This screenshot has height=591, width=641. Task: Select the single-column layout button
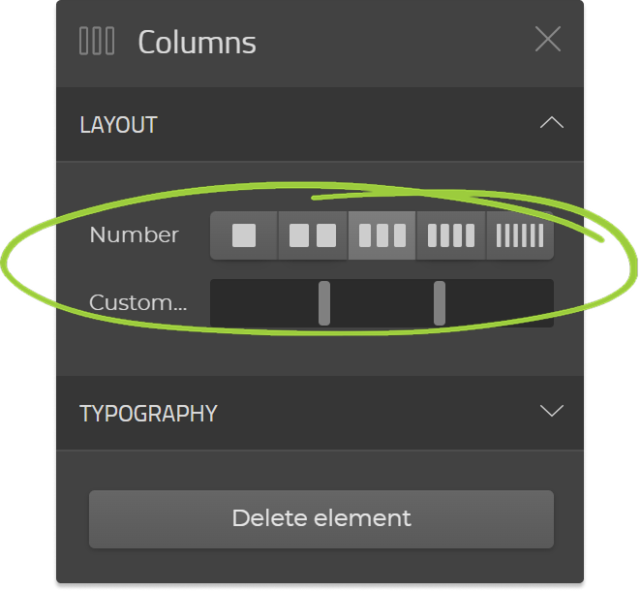(244, 235)
